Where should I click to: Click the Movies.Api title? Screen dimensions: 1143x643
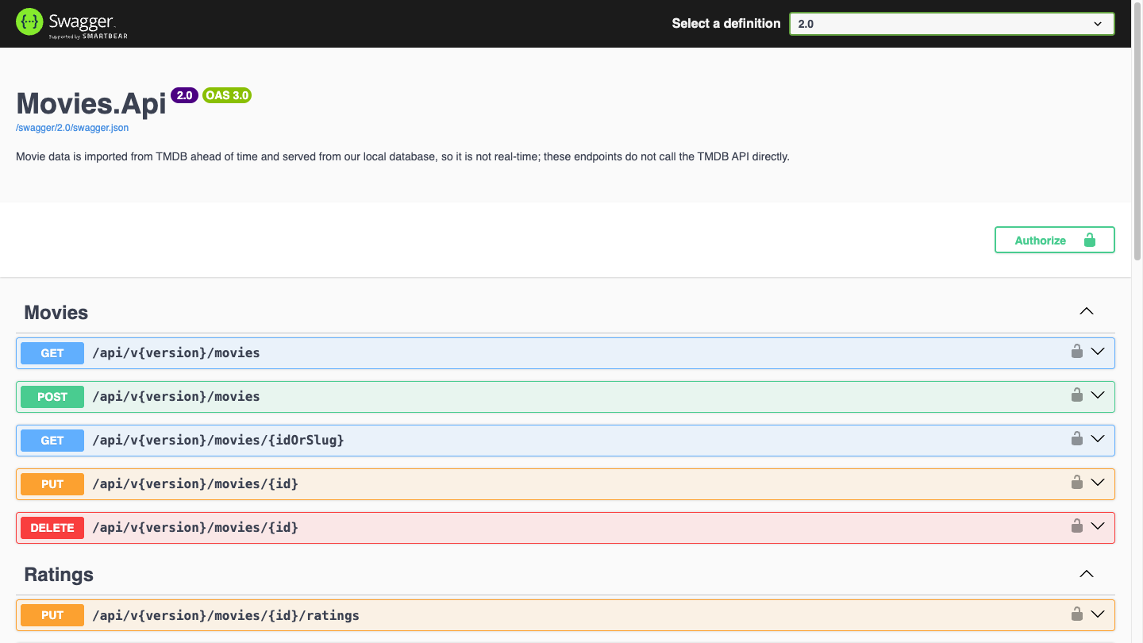click(x=91, y=103)
